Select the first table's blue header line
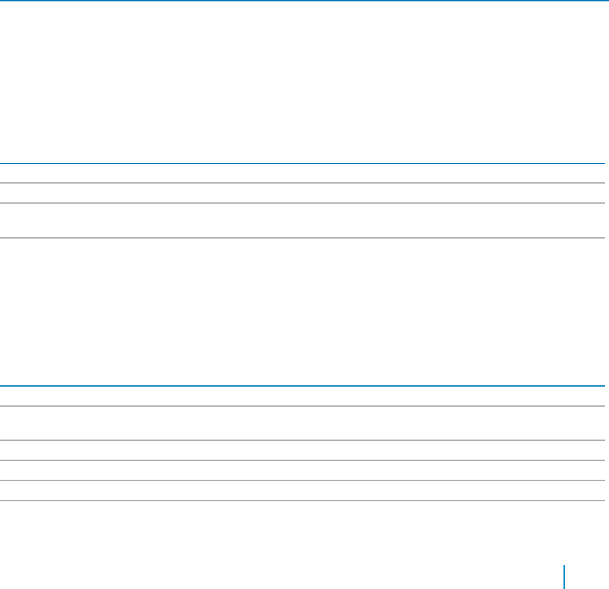609x589 pixels. pos(302,163)
